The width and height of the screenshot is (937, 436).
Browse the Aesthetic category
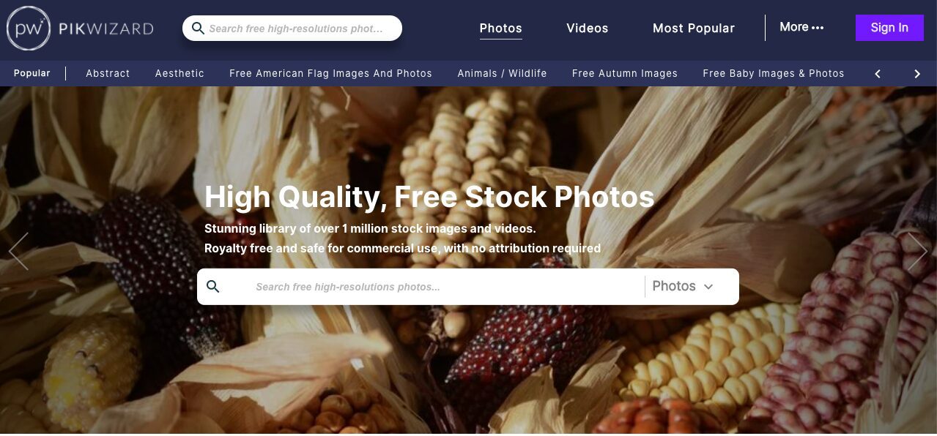tap(179, 74)
